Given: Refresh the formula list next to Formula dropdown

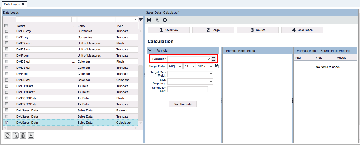Looking at the screenshot, I should (x=213, y=59).
